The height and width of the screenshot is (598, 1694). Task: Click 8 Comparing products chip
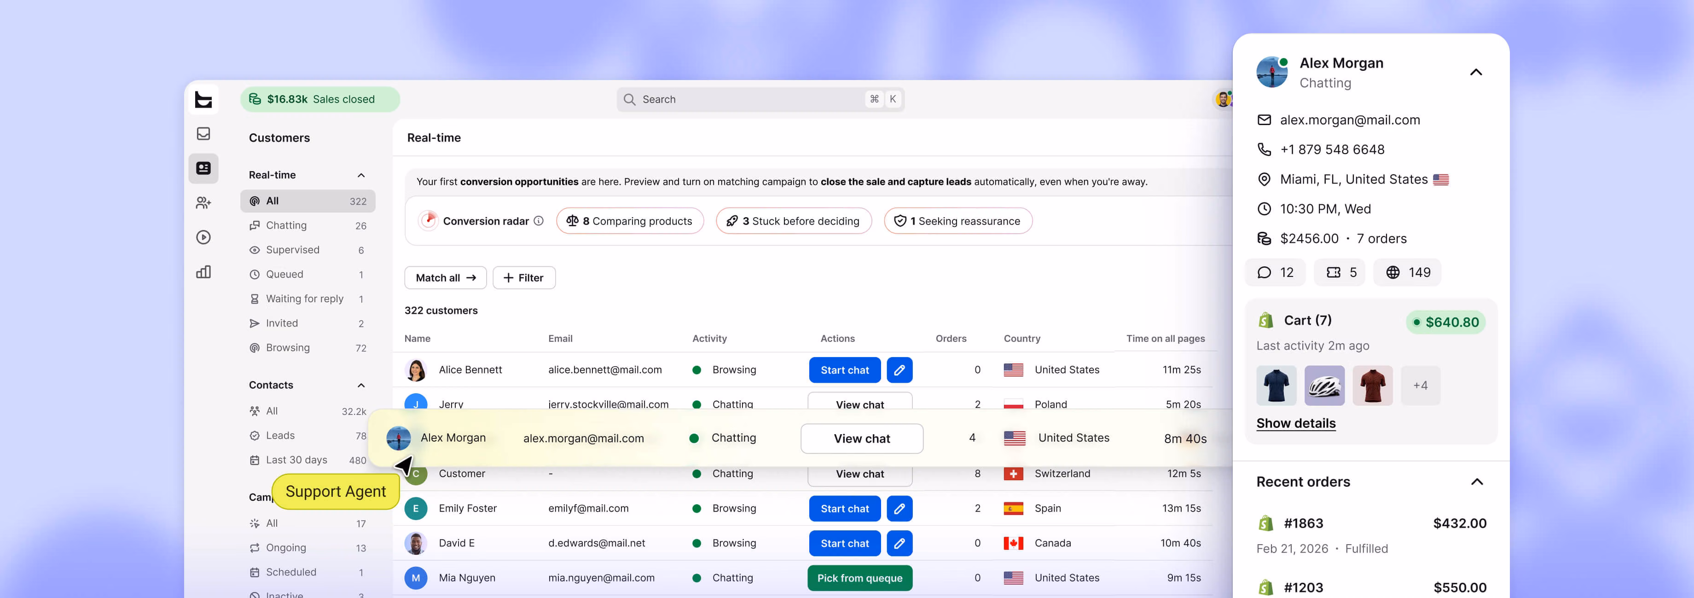[x=630, y=221]
